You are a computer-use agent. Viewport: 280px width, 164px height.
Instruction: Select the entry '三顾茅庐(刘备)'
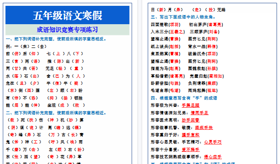(x=205, y=32)
